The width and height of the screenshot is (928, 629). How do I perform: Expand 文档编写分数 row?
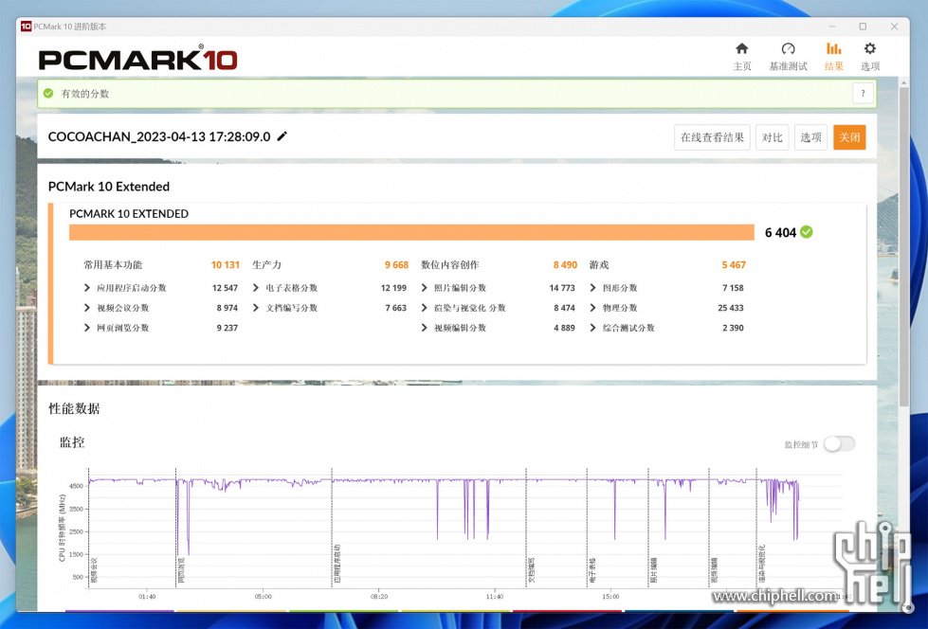pos(256,308)
